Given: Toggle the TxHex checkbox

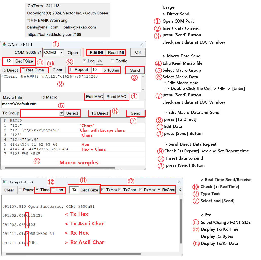Looking at the screenshot, I should coord(103,190).
